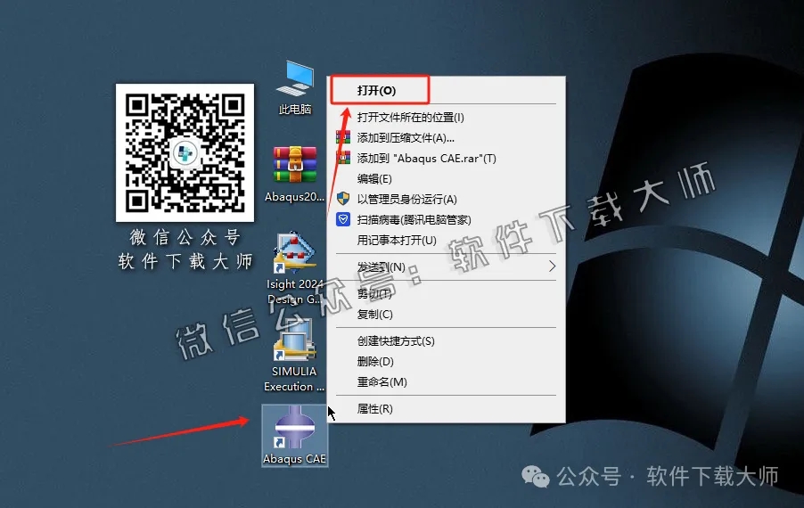Choose 添加到 "Abaqus CAE.rar"(T) entry
Image resolution: width=804 pixels, height=508 pixels.
[x=446, y=158]
